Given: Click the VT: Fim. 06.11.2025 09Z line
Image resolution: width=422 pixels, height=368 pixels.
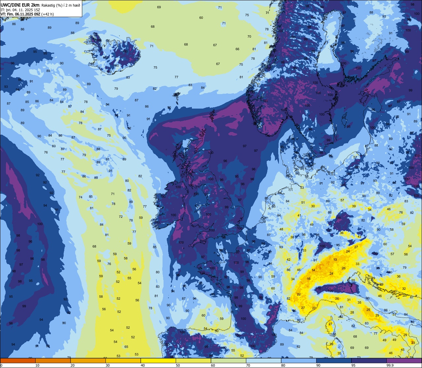Looking at the screenshot, I should [x=20, y=14].
